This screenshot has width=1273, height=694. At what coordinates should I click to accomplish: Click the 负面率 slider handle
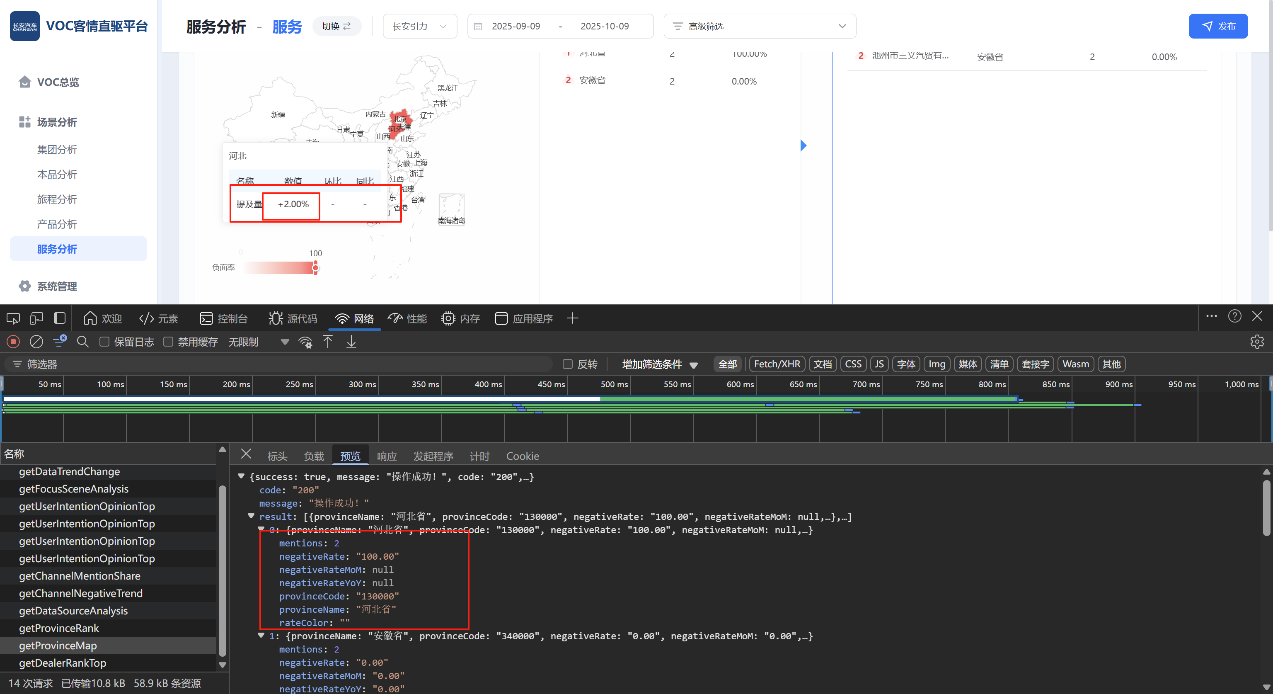[x=315, y=268]
